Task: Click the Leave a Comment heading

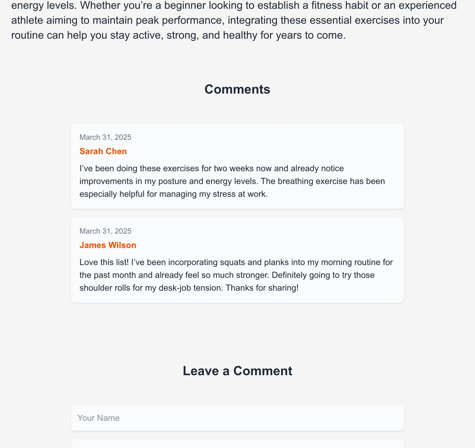Action: (237, 371)
